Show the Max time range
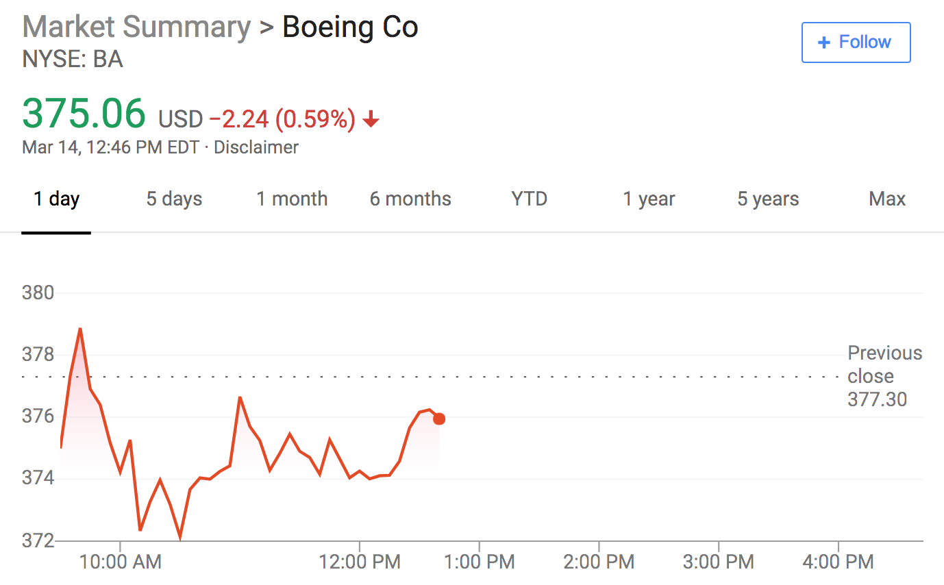 pyautogui.click(x=887, y=199)
